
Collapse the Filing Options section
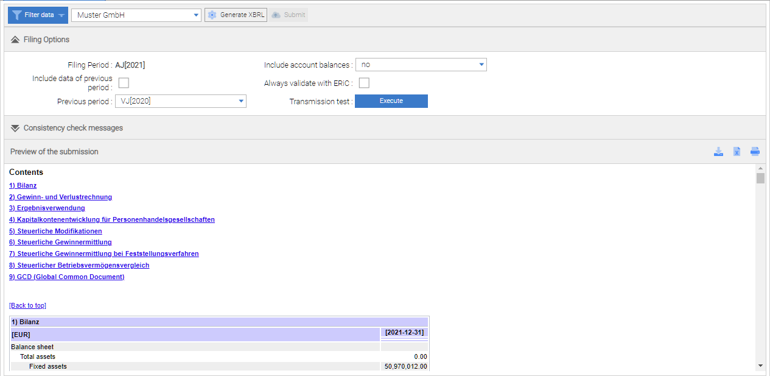click(x=15, y=40)
